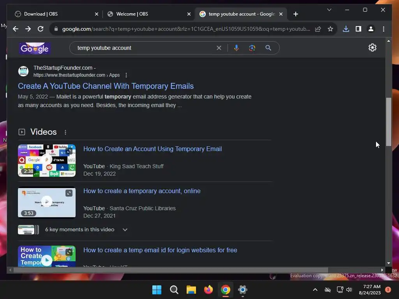Open How to create a temporary account, online
This screenshot has height=299, width=399.
(142, 191)
